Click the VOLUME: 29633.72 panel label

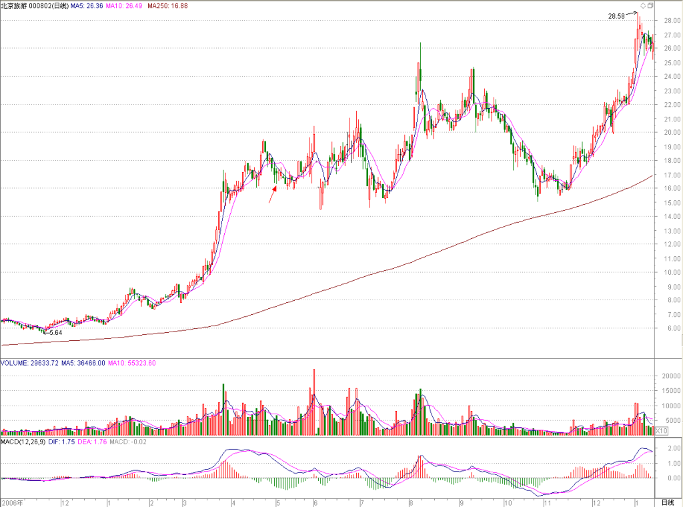29,363
